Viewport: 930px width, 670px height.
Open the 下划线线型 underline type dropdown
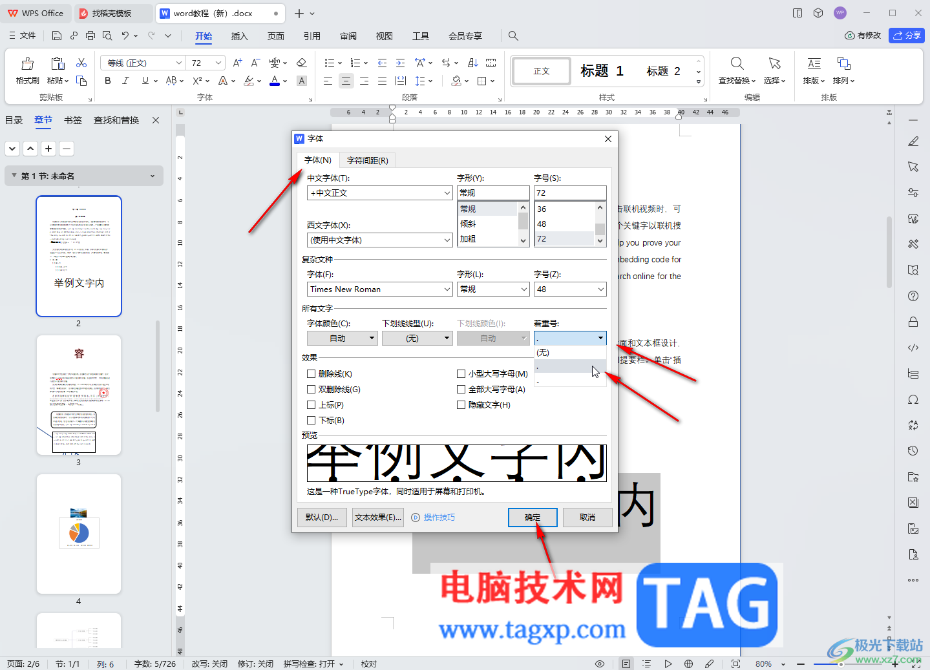tap(417, 338)
